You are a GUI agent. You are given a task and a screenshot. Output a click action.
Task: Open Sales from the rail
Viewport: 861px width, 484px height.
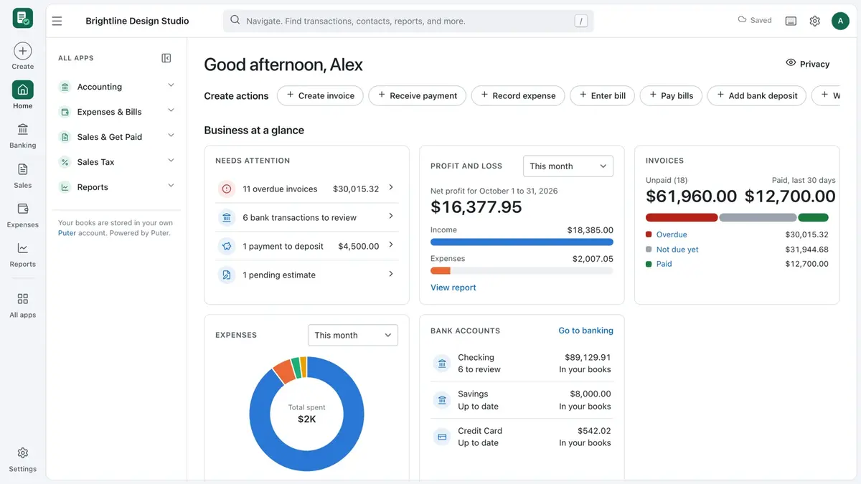(x=22, y=175)
